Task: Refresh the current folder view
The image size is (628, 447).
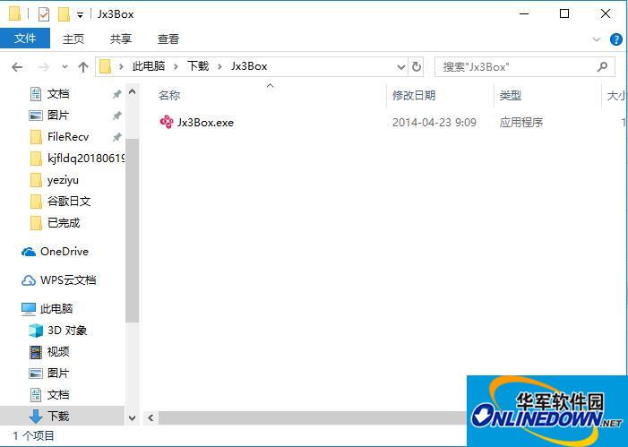Action: click(x=417, y=67)
